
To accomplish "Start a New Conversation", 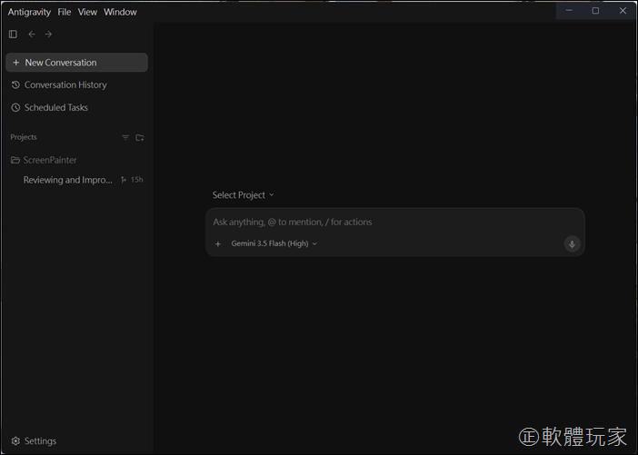I will click(76, 63).
